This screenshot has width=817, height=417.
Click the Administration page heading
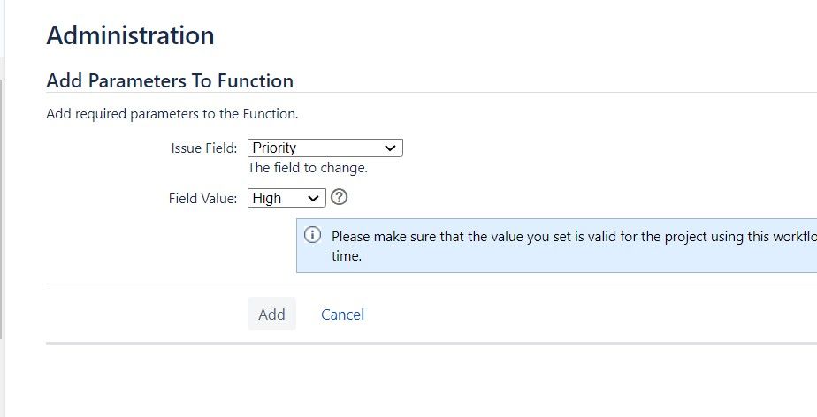click(x=130, y=35)
